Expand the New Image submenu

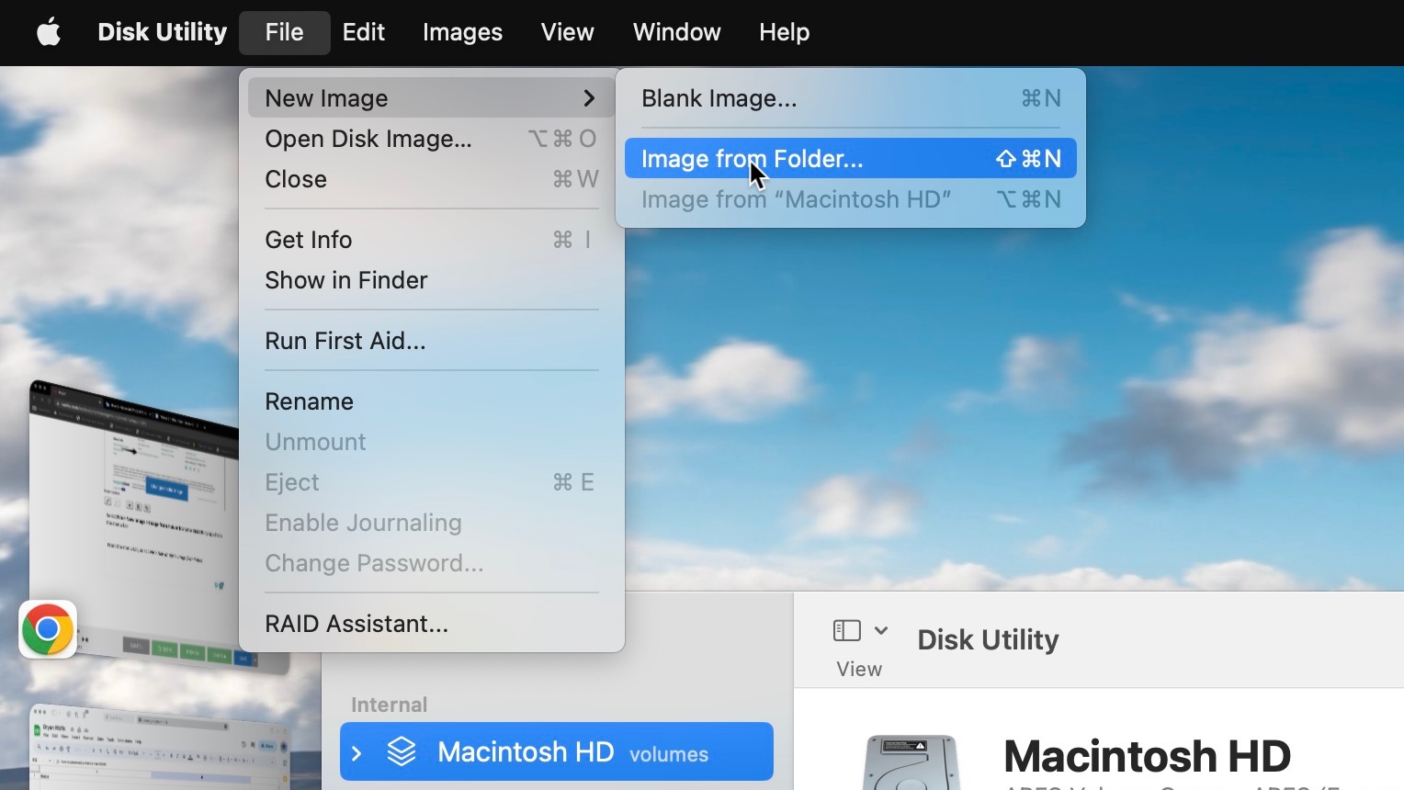pos(431,98)
